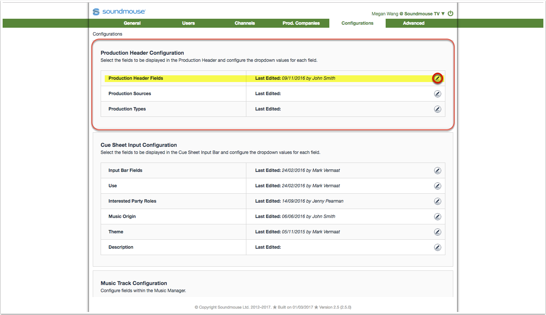
Task: Edit the Production Header Fields row
Action: click(437, 78)
